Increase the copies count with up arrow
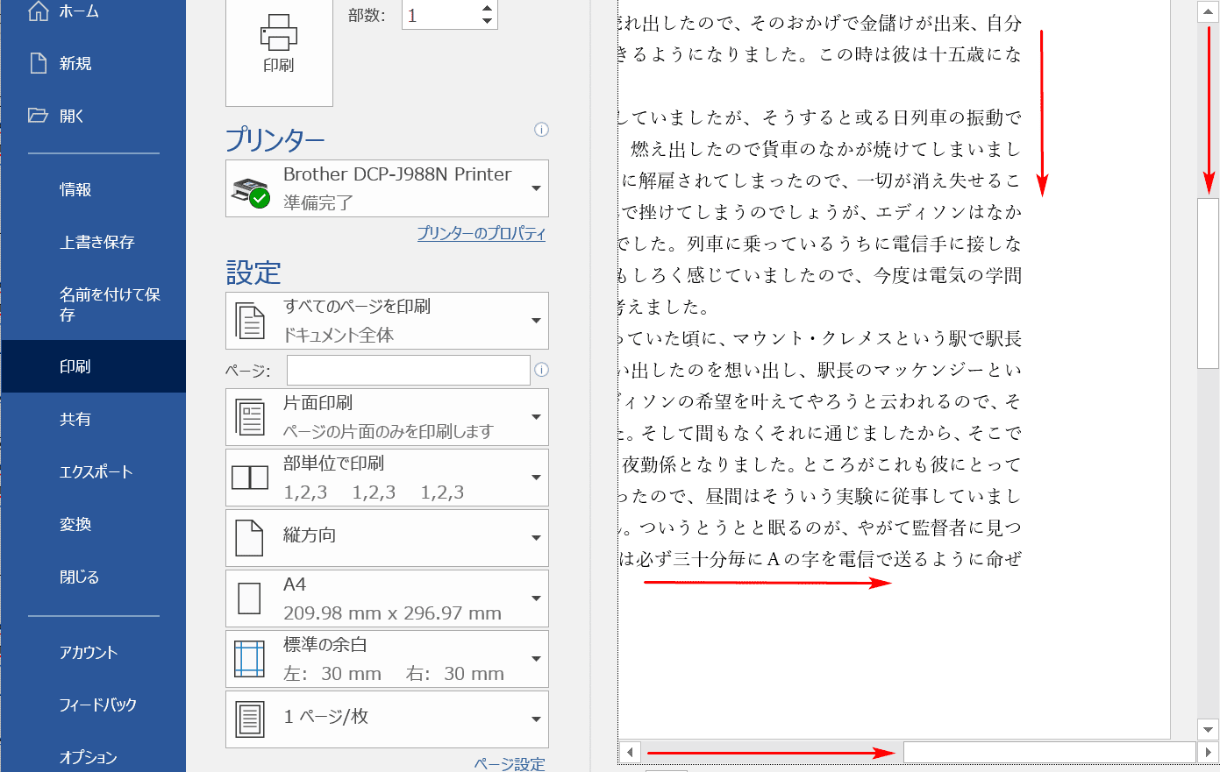 (x=487, y=9)
